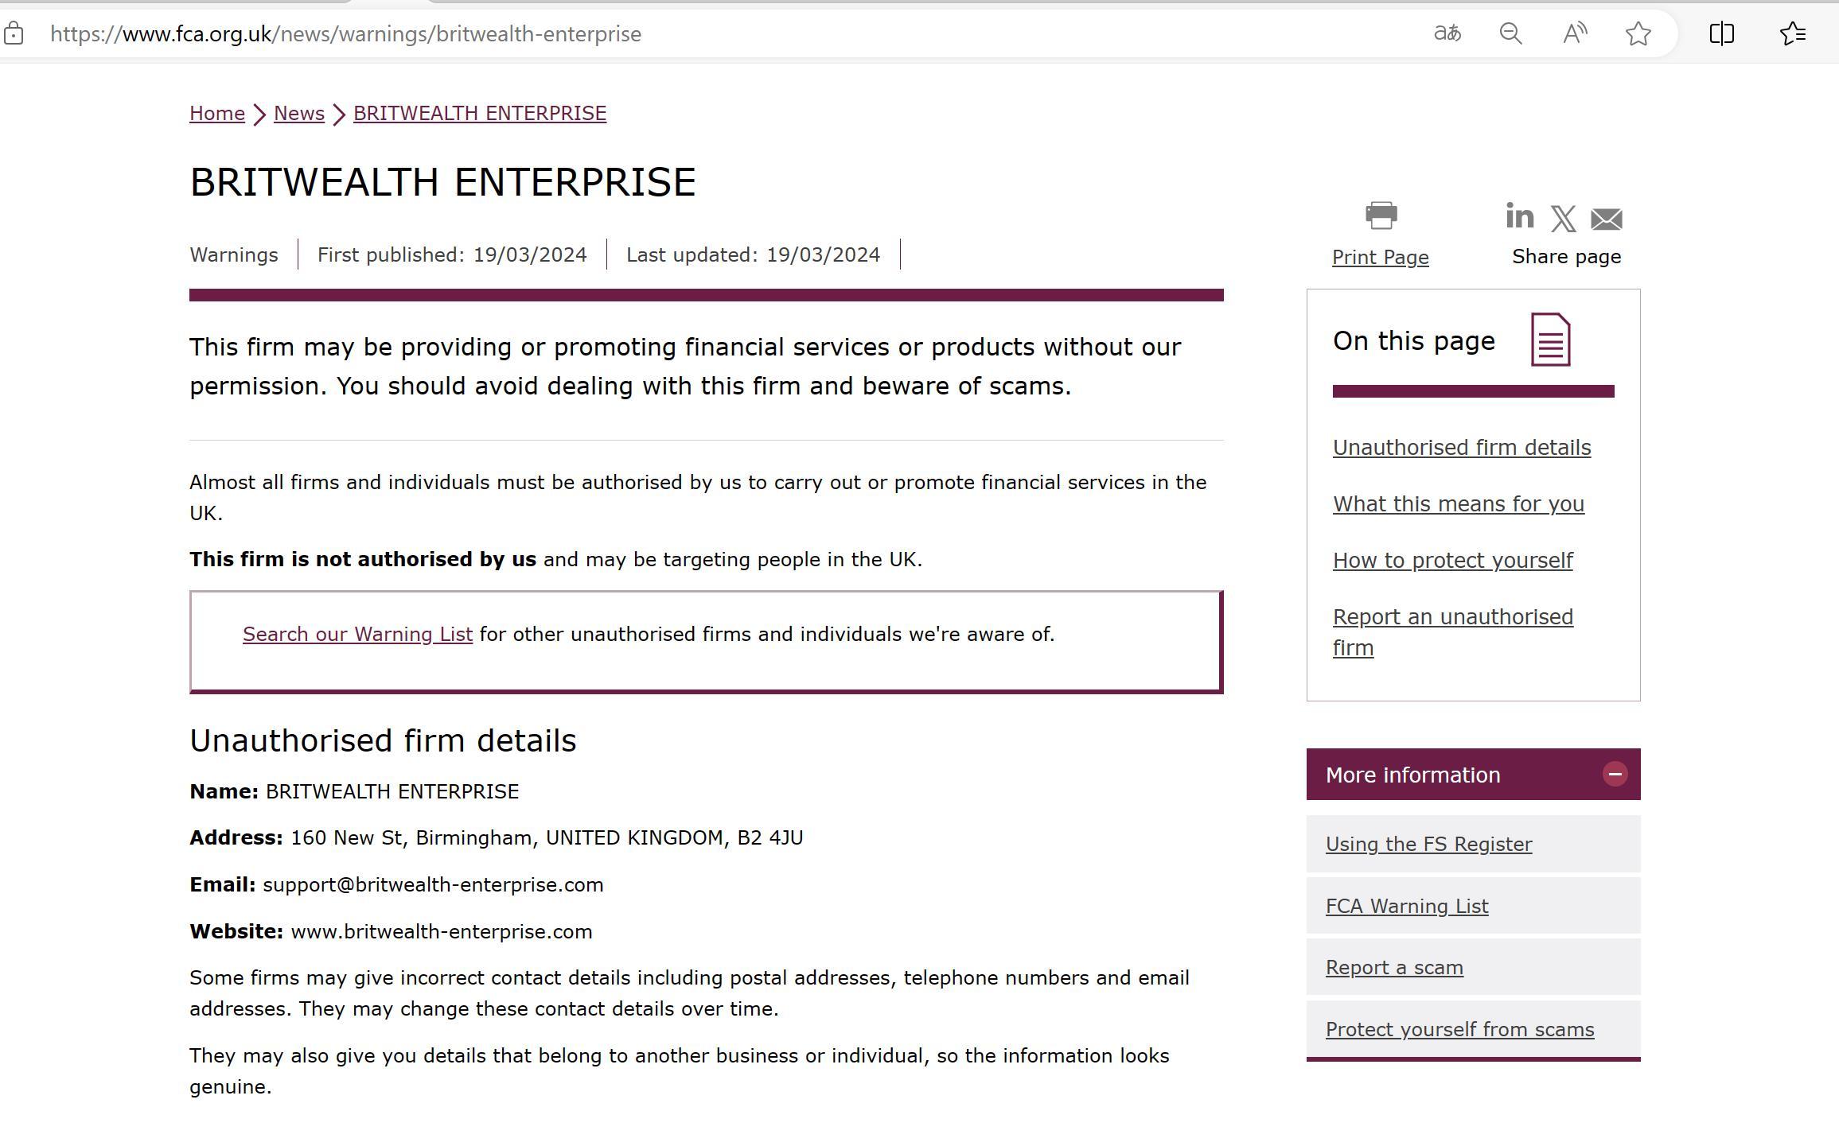
Task: Add page to favorites star
Action: [x=1638, y=33]
